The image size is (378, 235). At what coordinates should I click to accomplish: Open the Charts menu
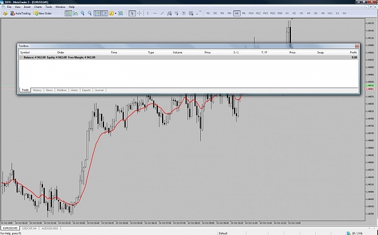(38, 7)
